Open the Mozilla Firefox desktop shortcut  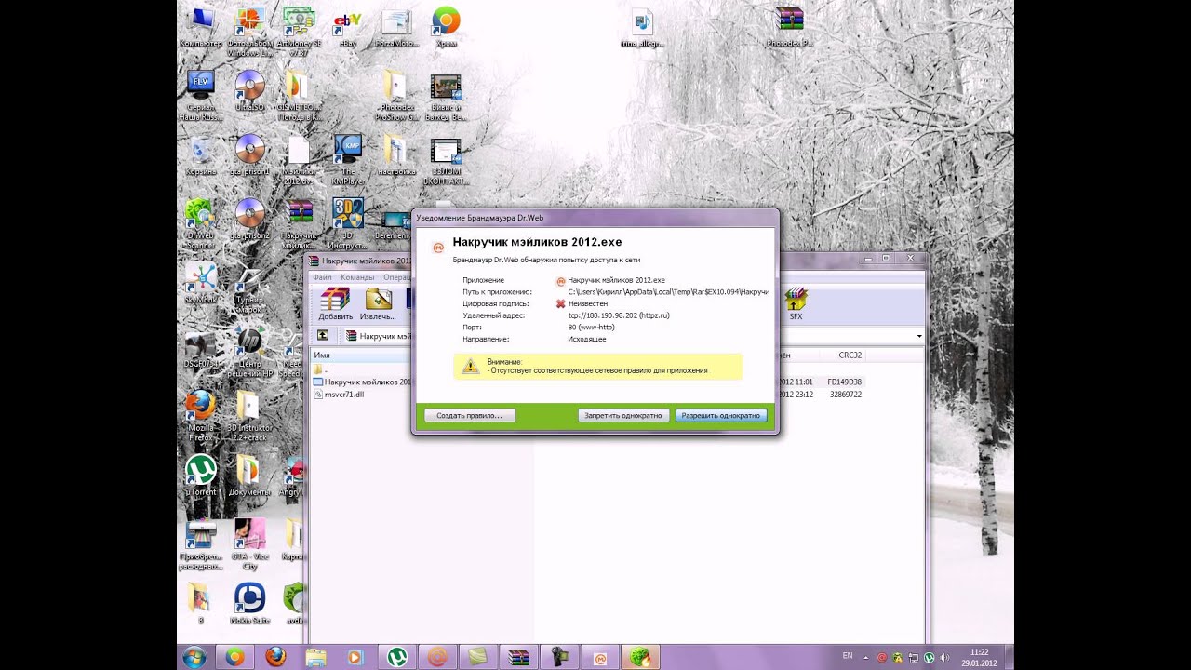pyautogui.click(x=201, y=415)
